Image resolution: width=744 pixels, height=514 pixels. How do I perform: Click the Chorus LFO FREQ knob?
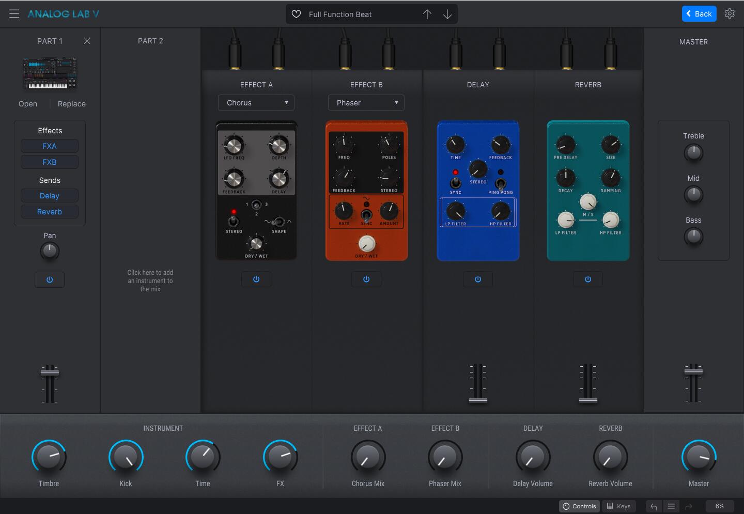pyautogui.click(x=234, y=145)
